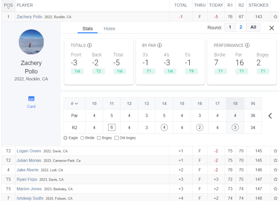Click the birdie score 3 on hole 18

pyautogui.click(x=235, y=127)
